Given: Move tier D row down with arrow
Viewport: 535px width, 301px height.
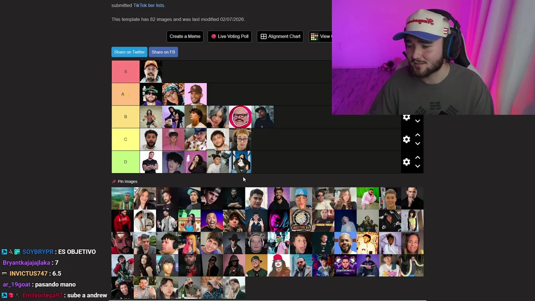Looking at the screenshot, I should pyautogui.click(x=418, y=166).
